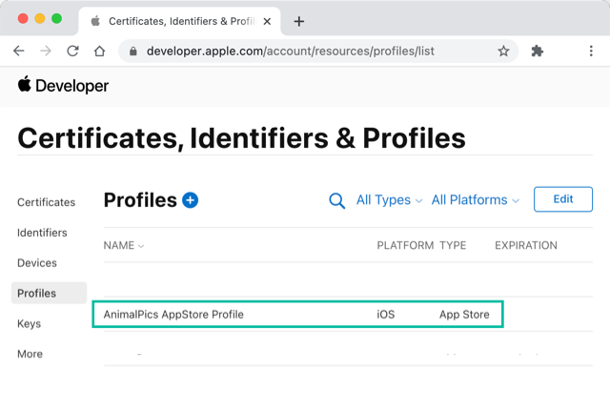Open Devices in the sidebar
This screenshot has width=610, height=393.
click(37, 263)
